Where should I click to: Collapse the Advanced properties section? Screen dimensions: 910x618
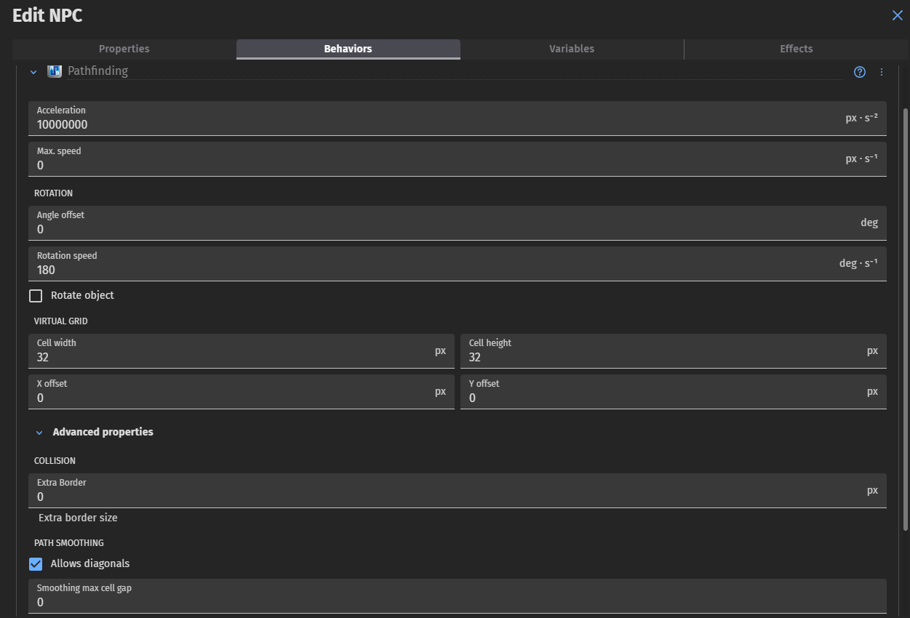click(x=40, y=433)
